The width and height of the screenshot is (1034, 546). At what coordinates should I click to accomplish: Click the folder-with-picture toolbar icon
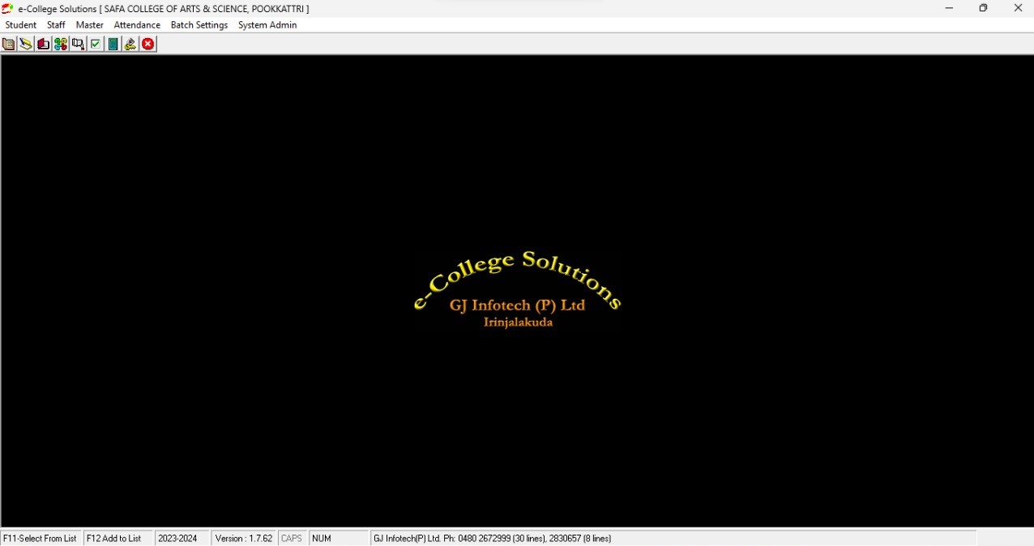[9, 45]
